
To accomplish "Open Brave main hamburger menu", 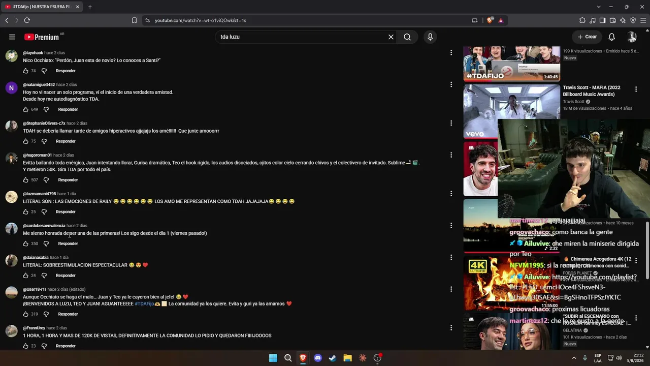I will pyautogui.click(x=643, y=20).
